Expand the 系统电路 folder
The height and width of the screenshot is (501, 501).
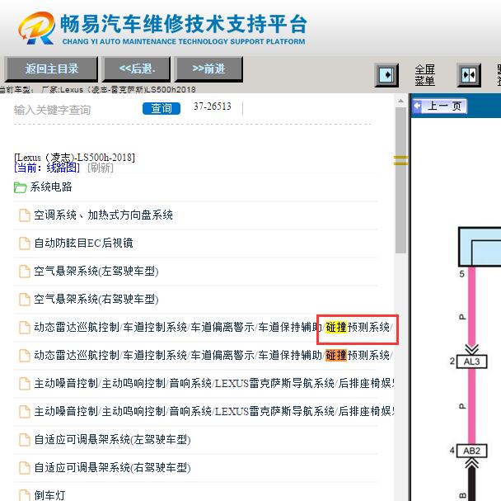(x=51, y=187)
